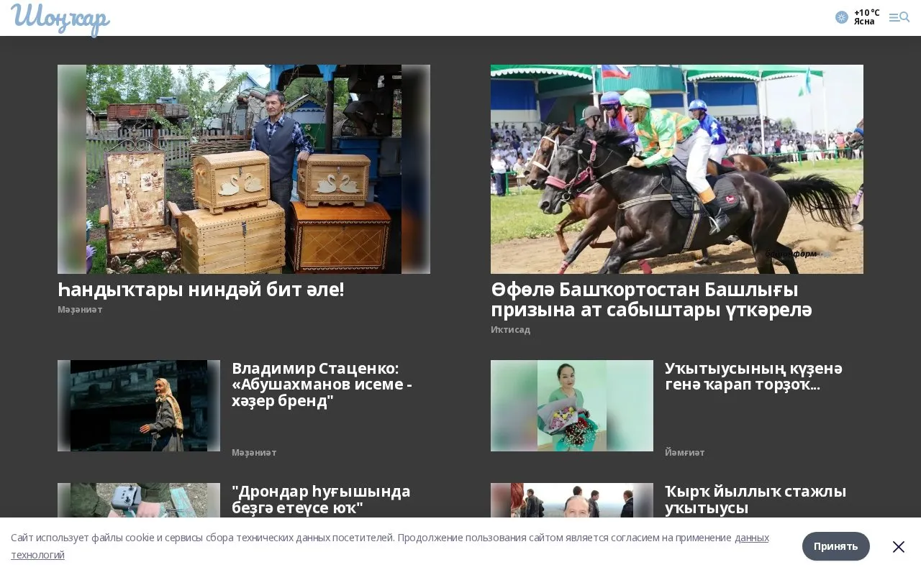Open the Владимир Стаценко article headline
Viewport: 921px width, 575px height.
tap(322, 385)
